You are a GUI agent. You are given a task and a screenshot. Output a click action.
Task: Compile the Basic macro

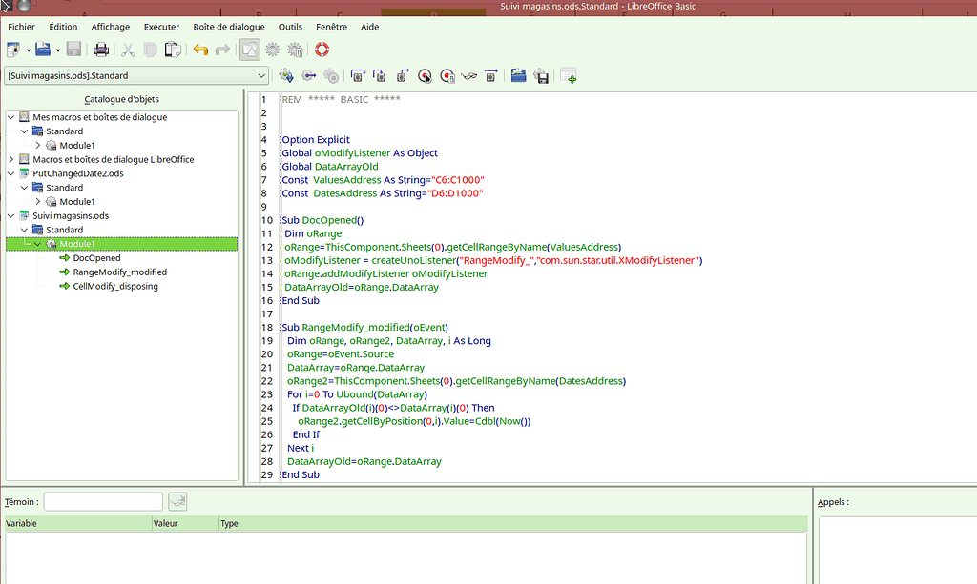point(285,75)
